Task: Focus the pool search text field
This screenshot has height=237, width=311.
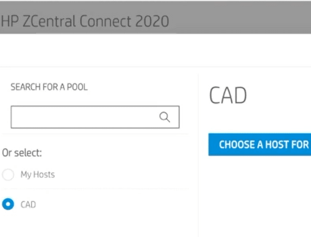Action: coord(95,117)
